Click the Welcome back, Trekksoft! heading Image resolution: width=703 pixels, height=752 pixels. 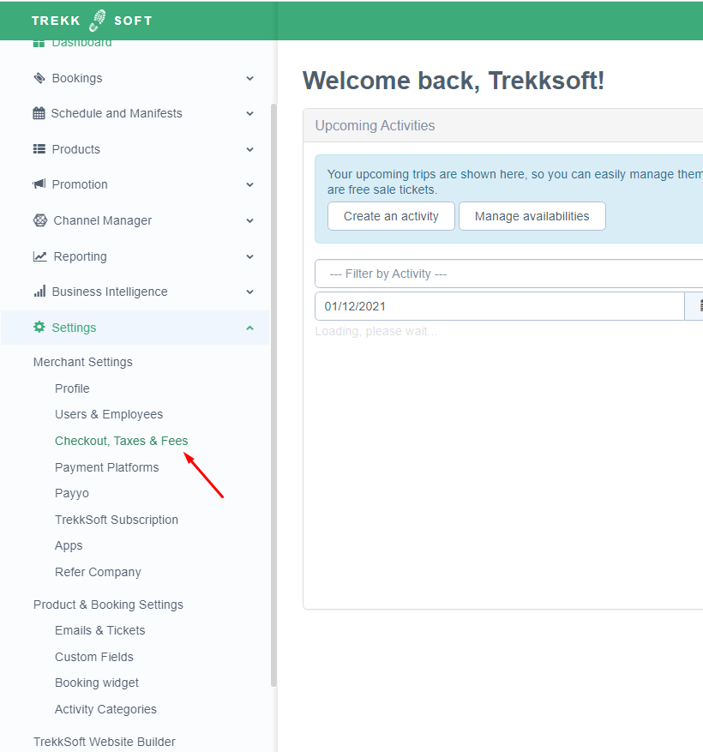pyautogui.click(x=454, y=80)
